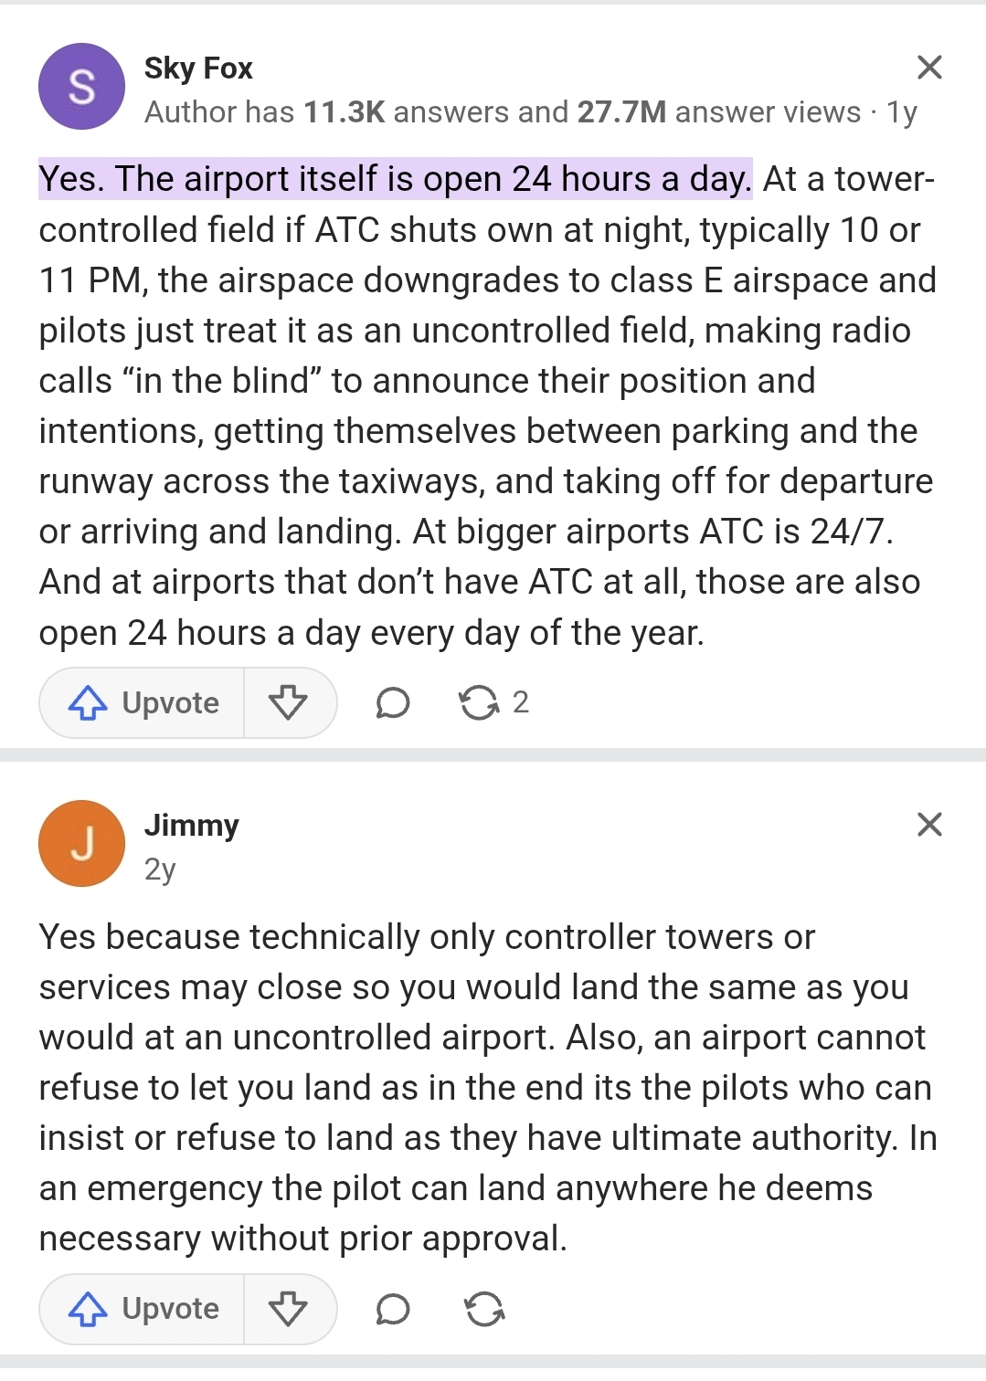
Task: Downvote Sky Fox's answer
Action: click(x=289, y=702)
